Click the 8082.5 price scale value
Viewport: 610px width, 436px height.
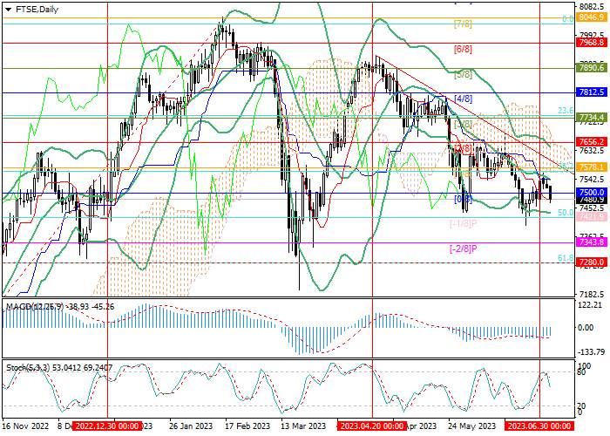tap(592, 7)
